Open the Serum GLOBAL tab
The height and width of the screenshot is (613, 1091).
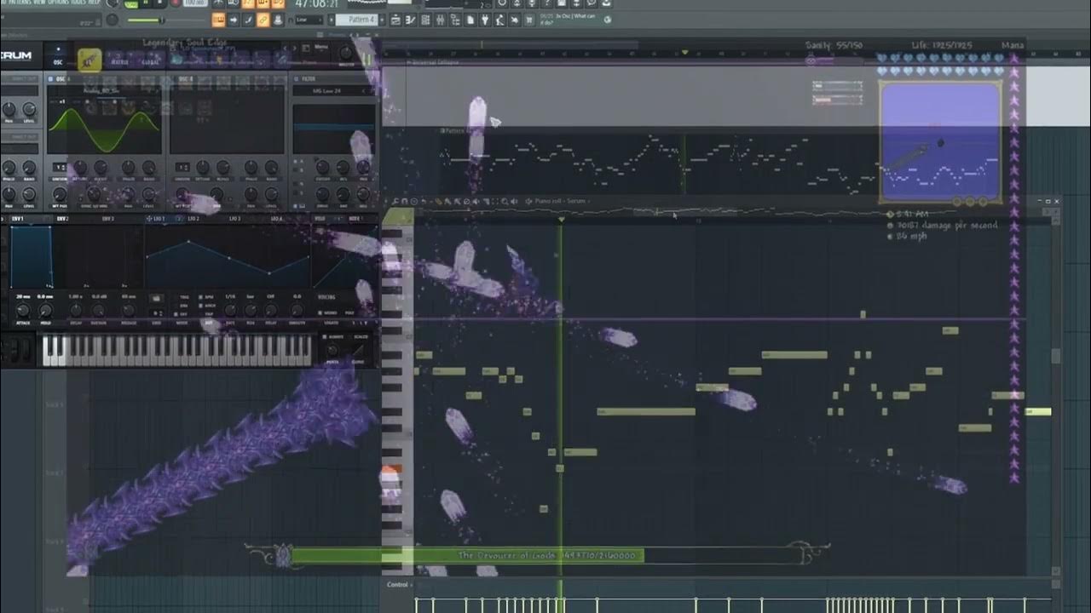150,61
